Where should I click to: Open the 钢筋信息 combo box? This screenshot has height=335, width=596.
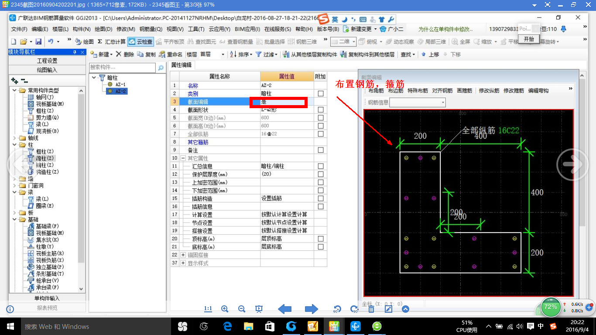418,103
